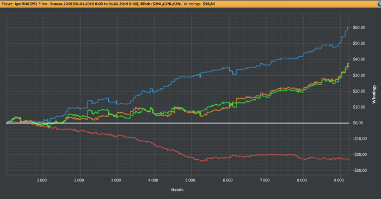Click the 6 000 hands axis label
The width and height of the screenshot is (381, 199).
[x=228, y=180]
